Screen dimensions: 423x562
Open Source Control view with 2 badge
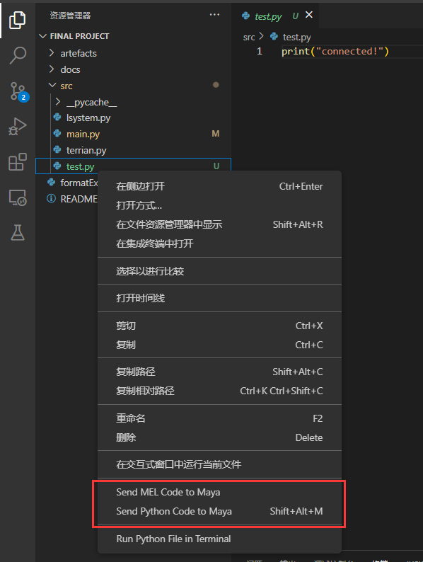18,91
